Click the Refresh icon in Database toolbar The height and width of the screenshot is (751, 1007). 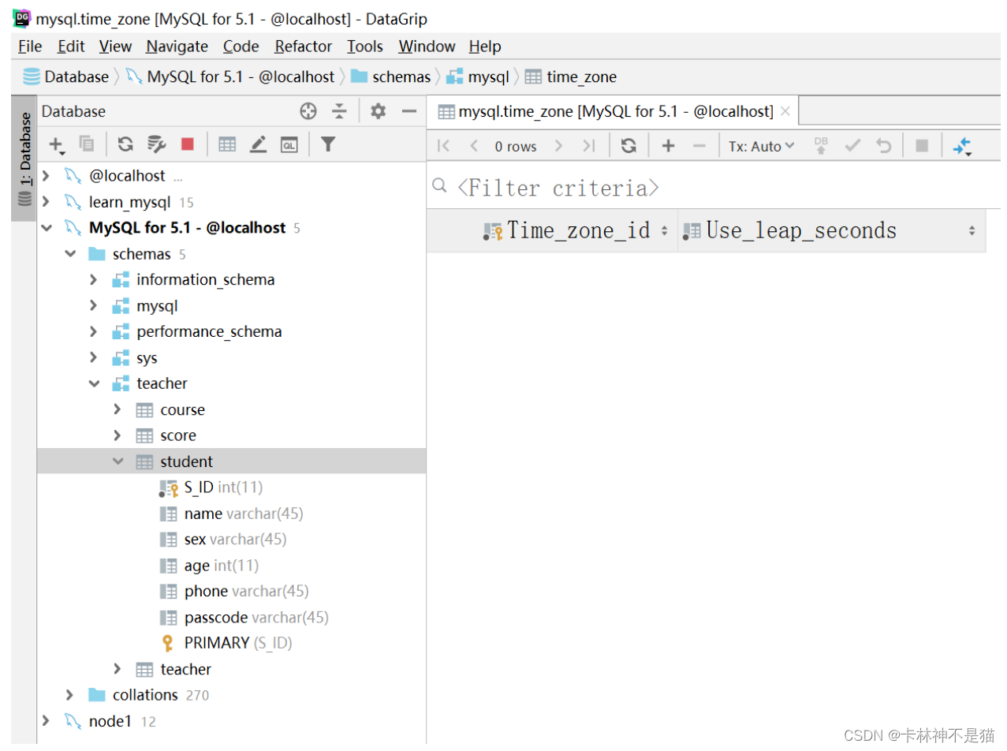125,144
